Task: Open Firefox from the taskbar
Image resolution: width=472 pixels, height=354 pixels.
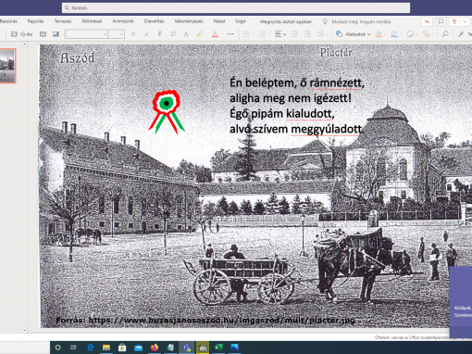Action: tap(155, 348)
